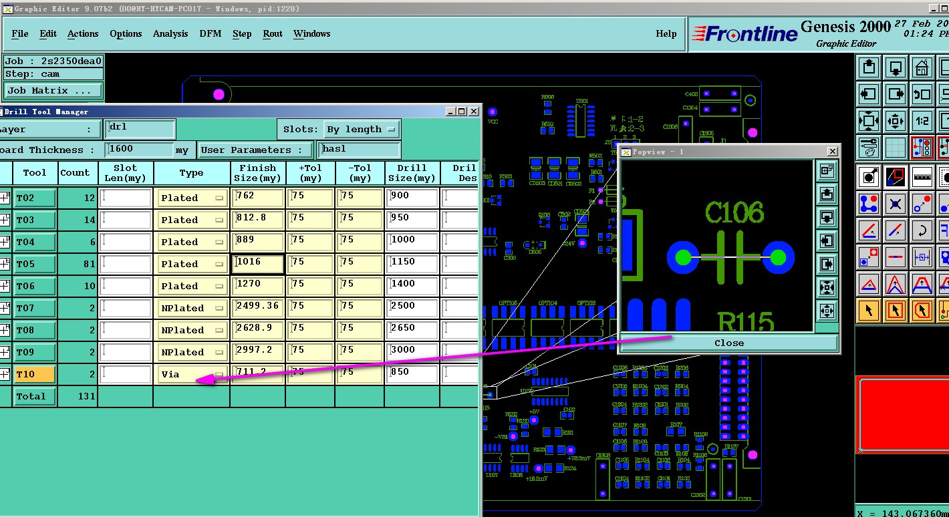Toggle the T05 tool button
Viewport: 949px width, 517px height.
34,264
